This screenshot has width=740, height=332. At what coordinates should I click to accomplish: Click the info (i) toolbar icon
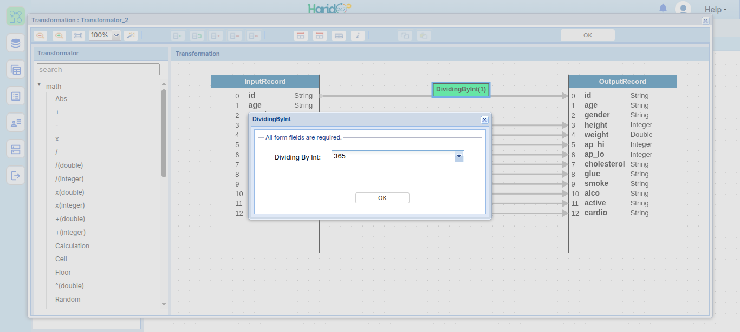(357, 36)
